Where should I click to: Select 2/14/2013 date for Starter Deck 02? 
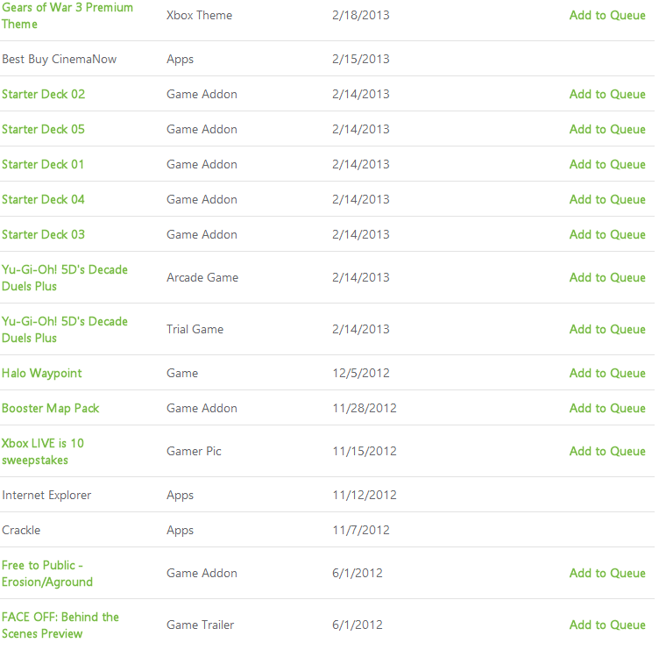(360, 94)
